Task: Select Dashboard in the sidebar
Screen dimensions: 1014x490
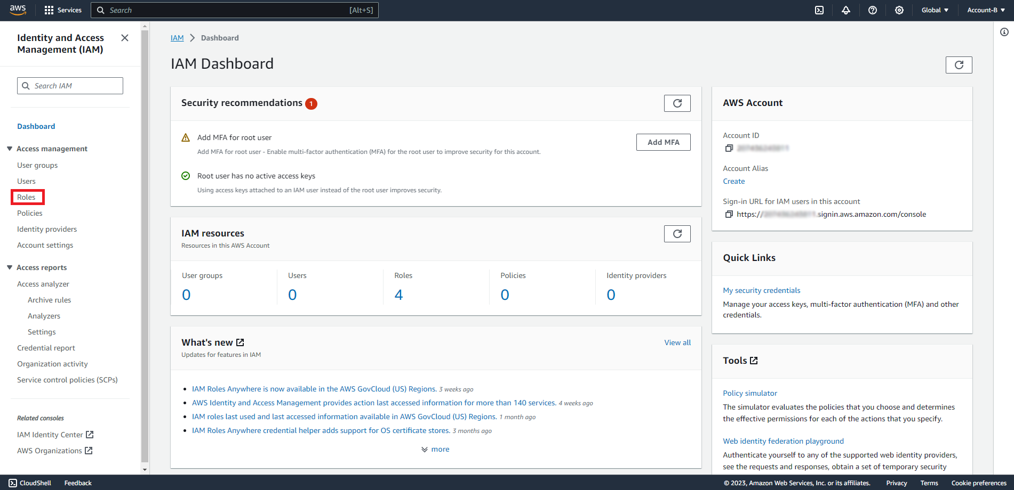Action: [x=36, y=126]
